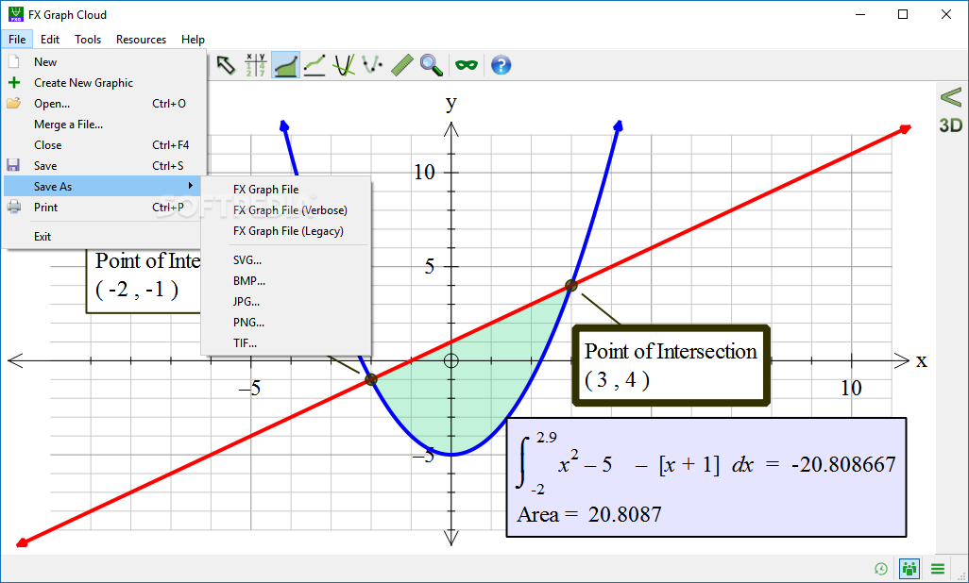Click the intersection point at (-2, -1)
The width and height of the screenshot is (969, 583).
tap(371, 379)
